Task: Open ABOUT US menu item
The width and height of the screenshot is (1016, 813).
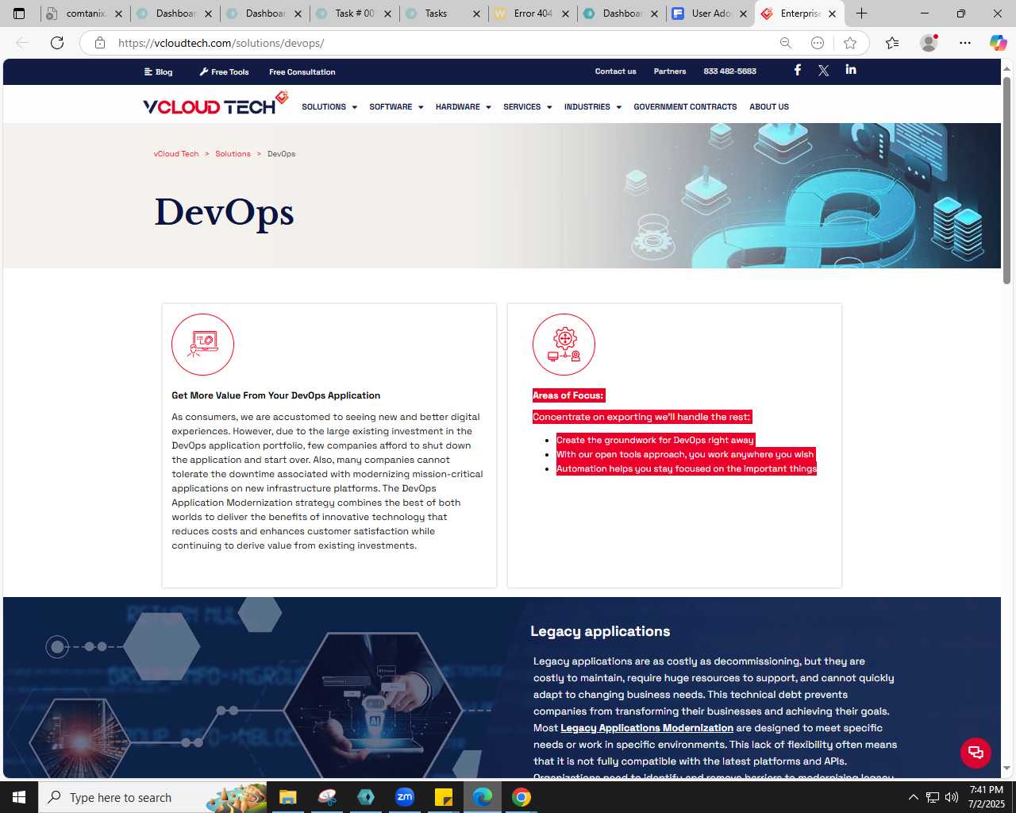Action: click(769, 106)
